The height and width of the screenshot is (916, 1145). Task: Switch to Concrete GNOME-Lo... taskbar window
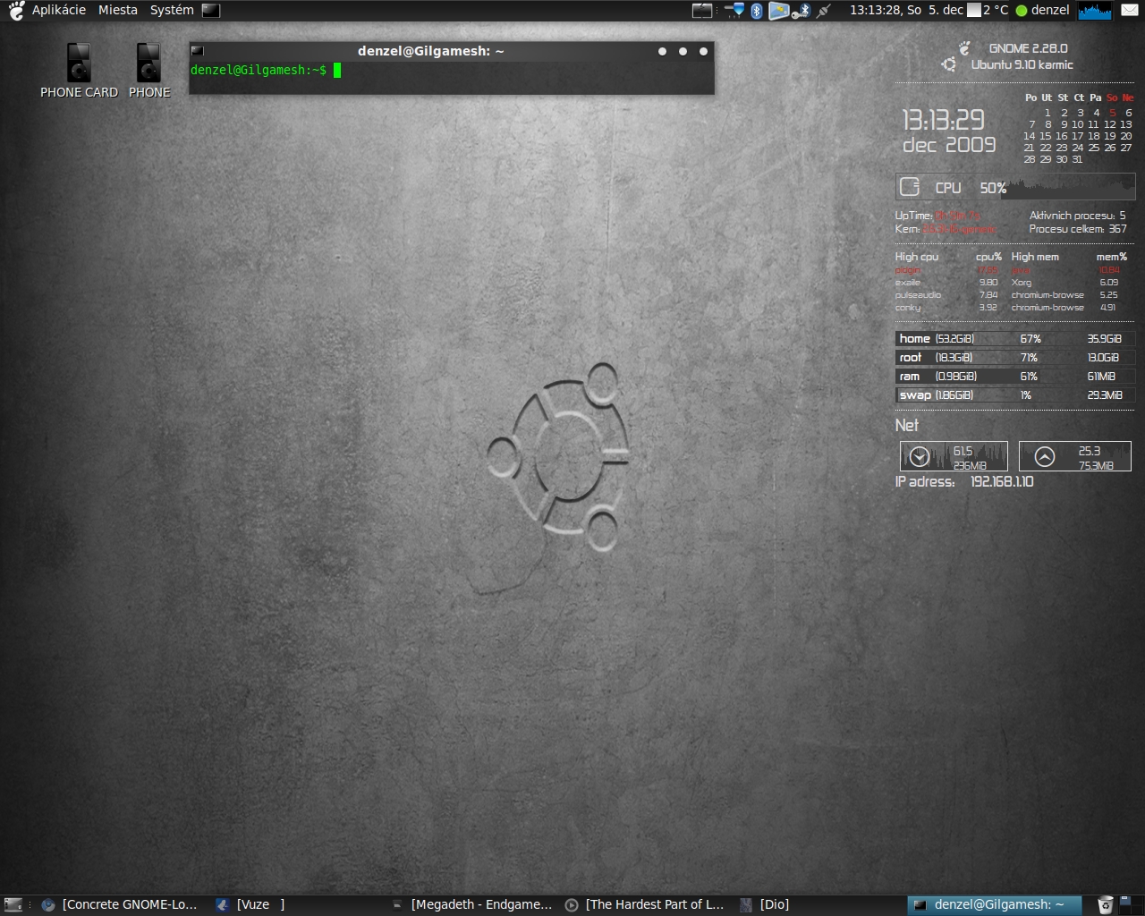click(x=121, y=904)
